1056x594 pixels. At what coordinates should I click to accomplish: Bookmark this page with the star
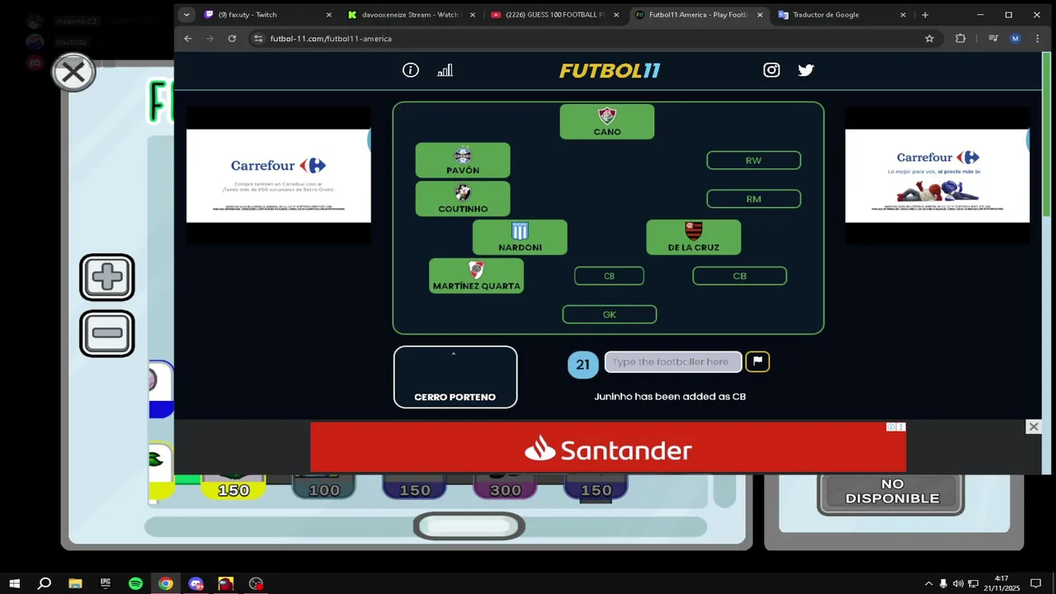[x=929, y=39]
